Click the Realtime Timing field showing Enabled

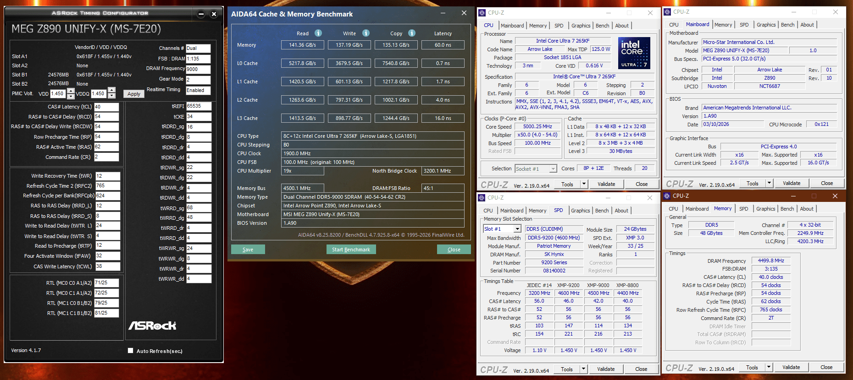[198, 90]
